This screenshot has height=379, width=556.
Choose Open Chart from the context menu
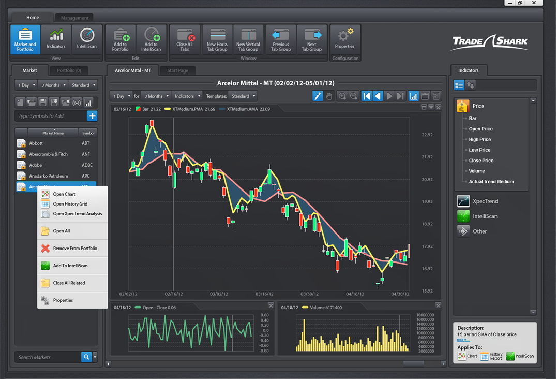(x=72, y=194)
